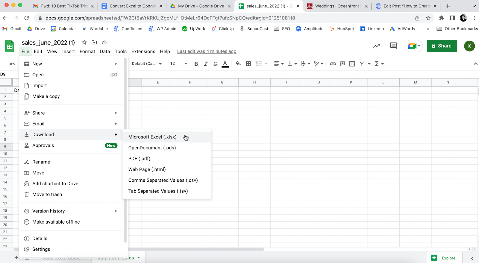Star the sales_june_2022 document

tap(84, 42)
